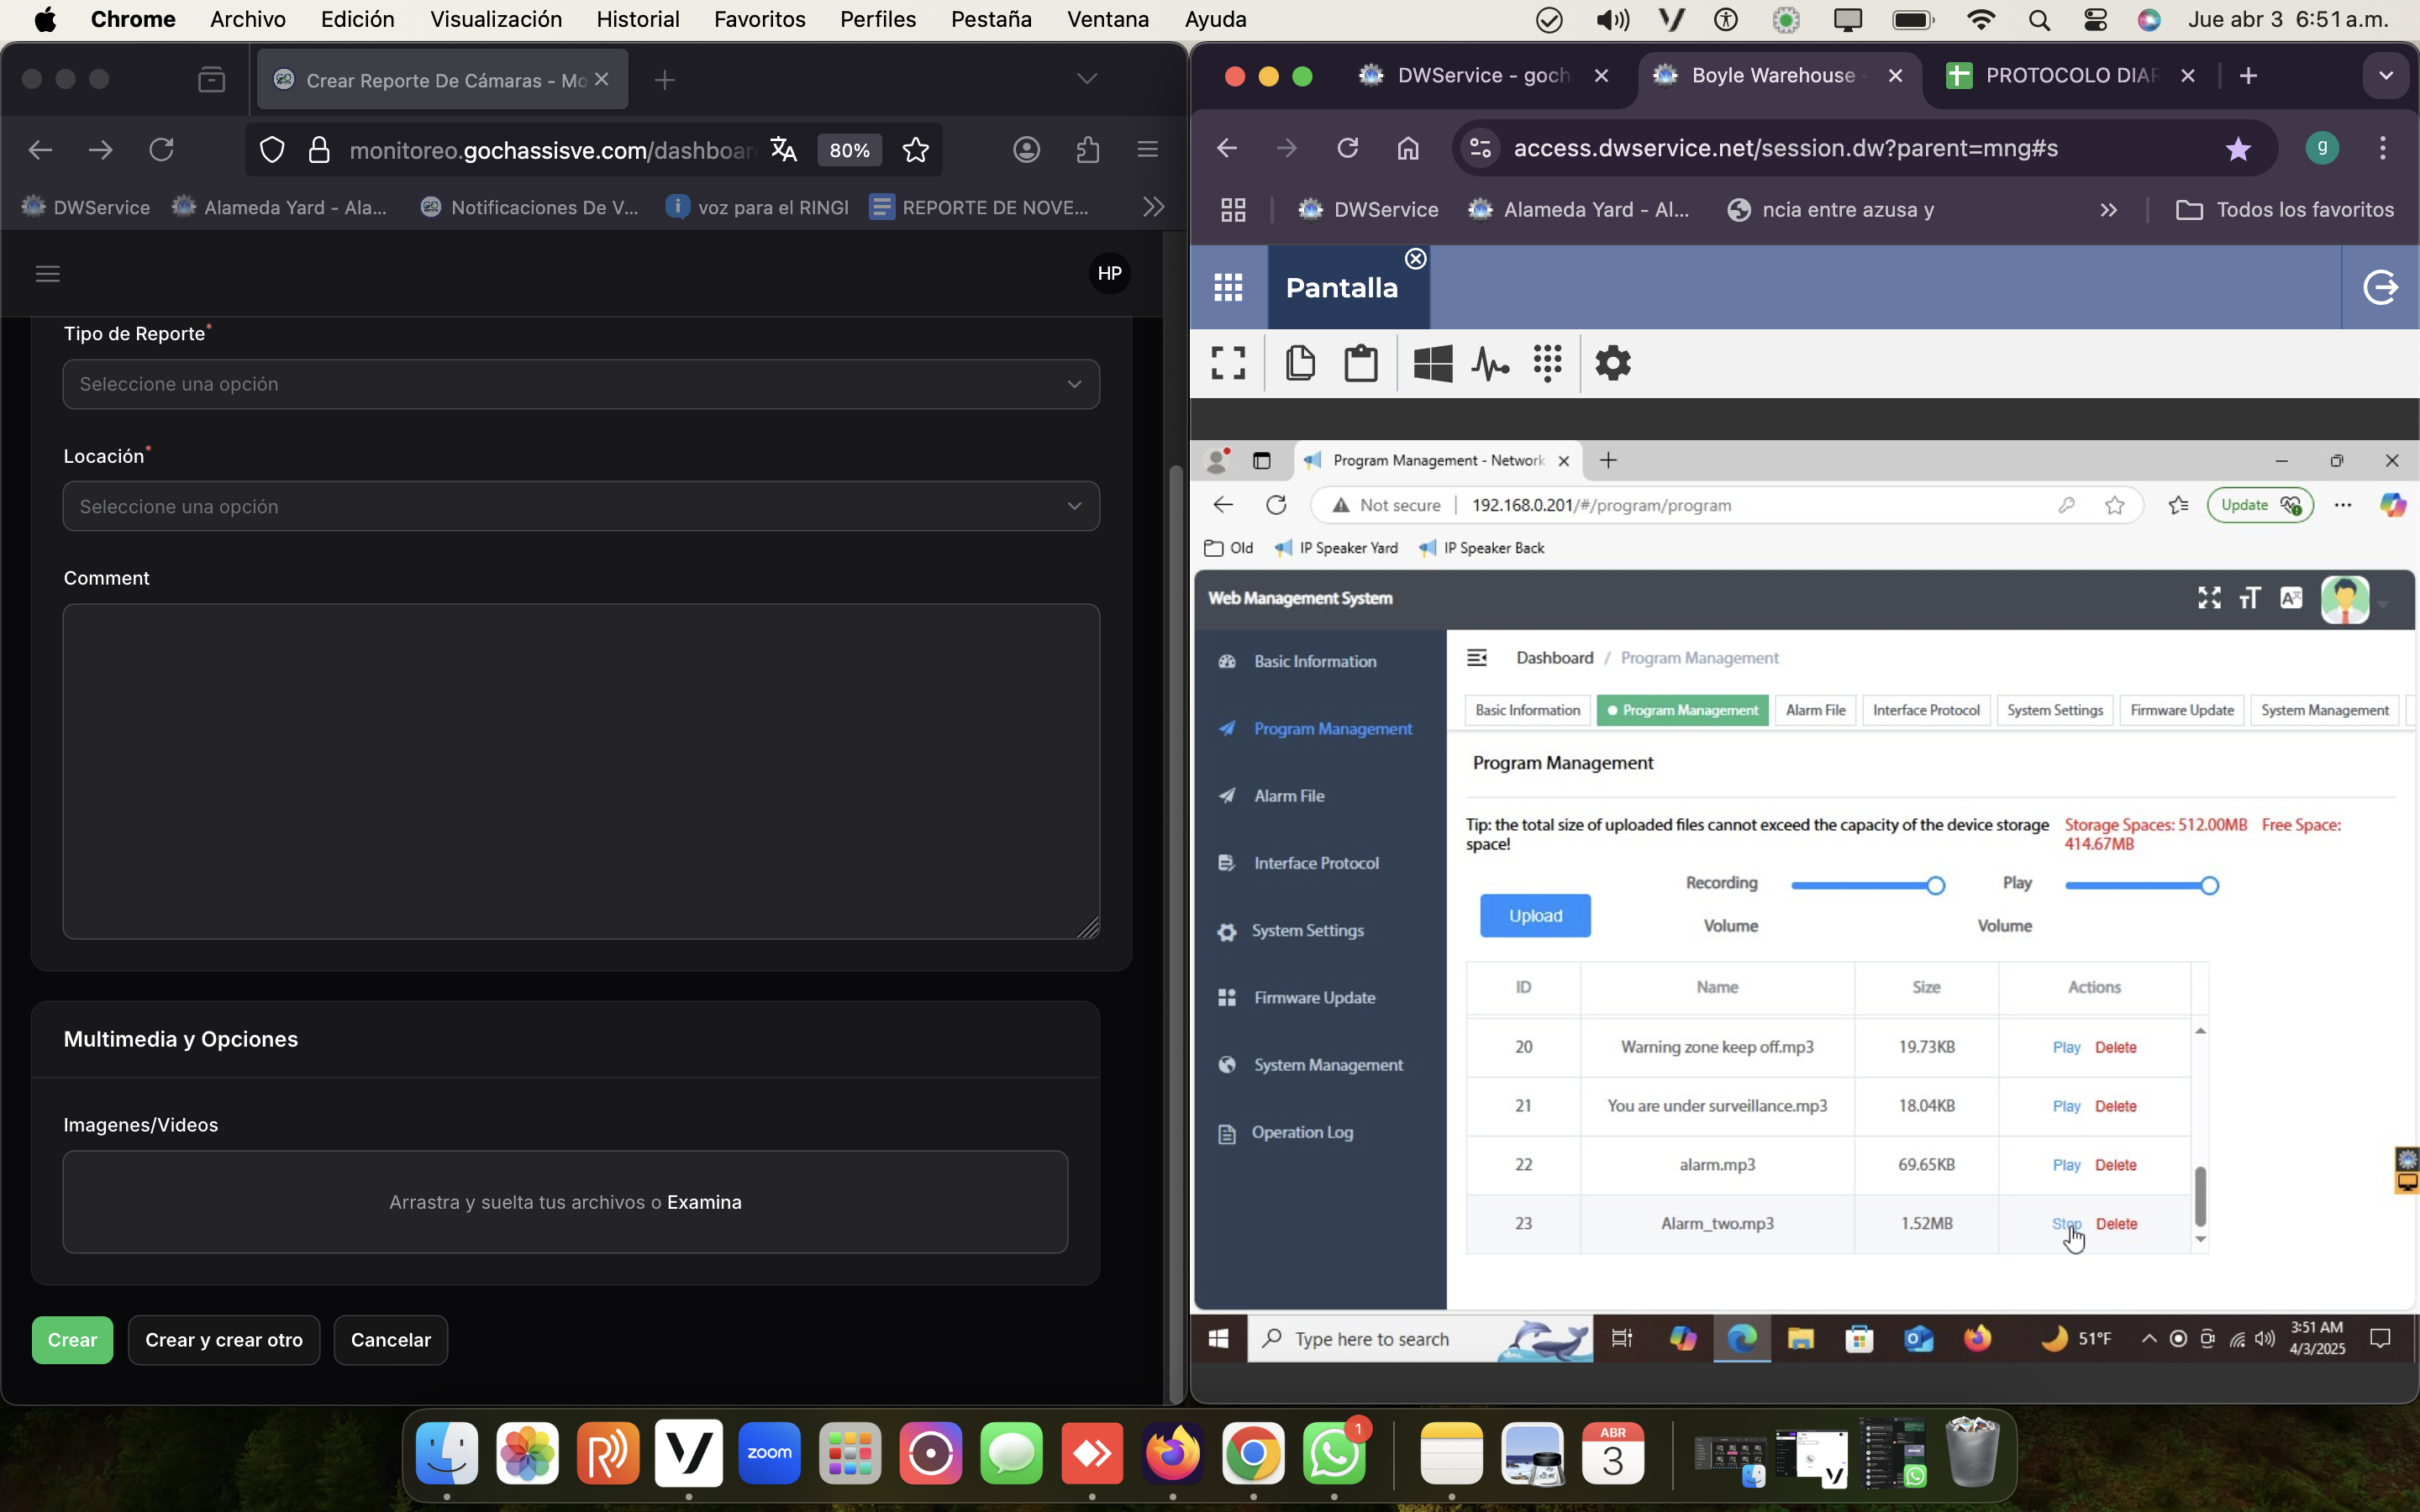Open the keypad grid icon in DWService toolbar
The image size is (2420, 1512).
pyautogui.click(x=1547, y=363)
